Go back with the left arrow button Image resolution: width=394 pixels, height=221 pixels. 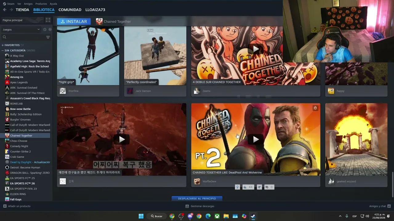[x=5, y=10]
